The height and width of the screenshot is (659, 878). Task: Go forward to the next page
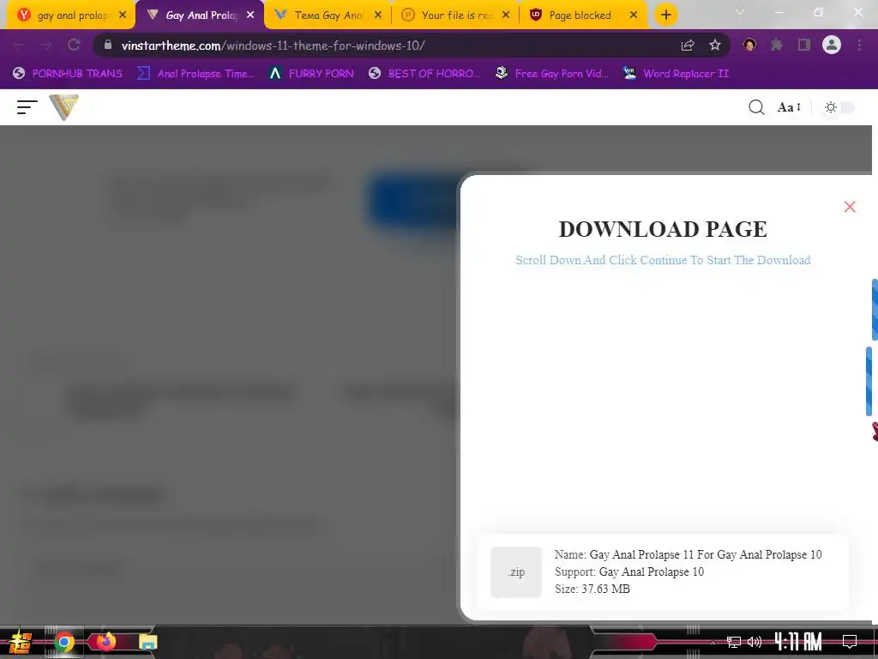(46, 45)
